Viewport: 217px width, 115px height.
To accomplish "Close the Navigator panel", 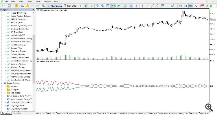I will point(34,10).
